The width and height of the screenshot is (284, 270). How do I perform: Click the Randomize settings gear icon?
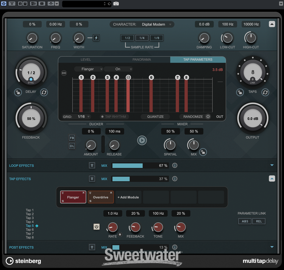tap(208, 117)
